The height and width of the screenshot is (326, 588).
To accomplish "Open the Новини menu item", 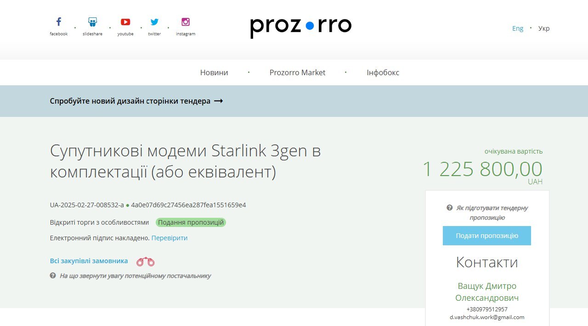I will point(214,72).
